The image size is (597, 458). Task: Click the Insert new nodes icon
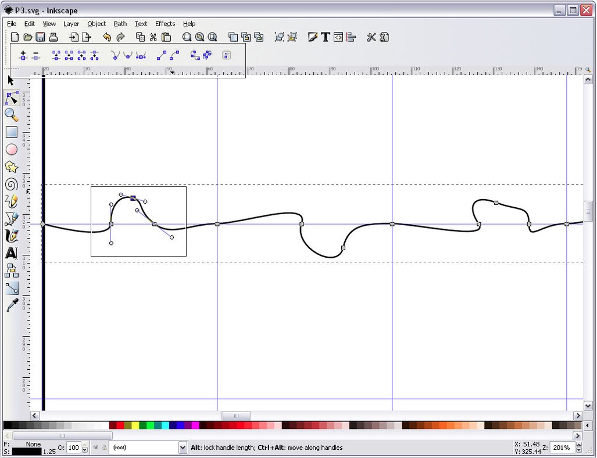pyautogui.click(x=23, y=56)
